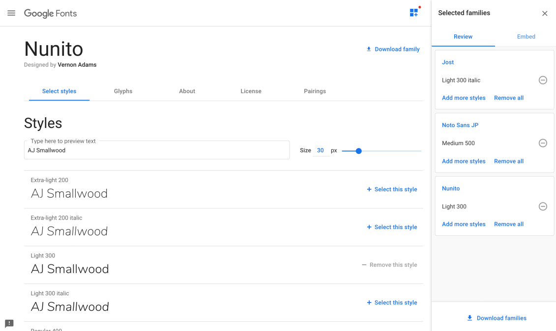Click the Google Fonts logo
The width and height of the screenshot is (556, 331).
pyautogui.click(x=50, y=13)
